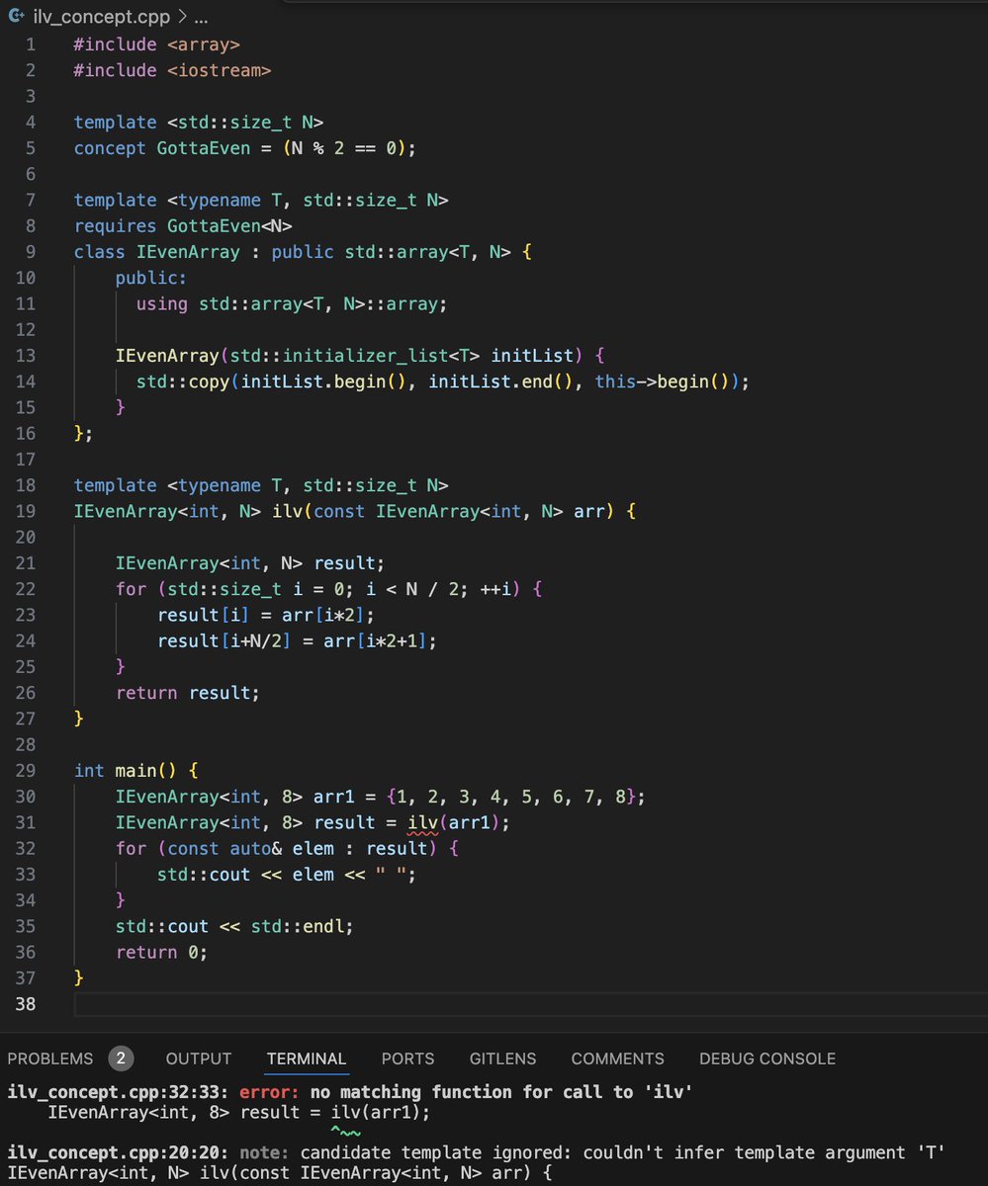Open the GITLENS panel tab
The height and width of the screenshot is (1186, 988).
click(502, 1059)
